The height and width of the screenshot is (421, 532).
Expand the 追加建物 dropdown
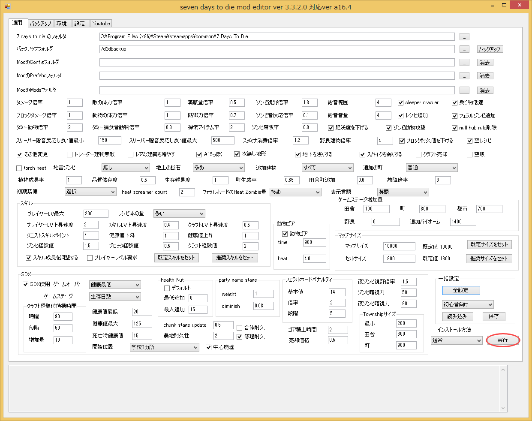click(328, 168)
